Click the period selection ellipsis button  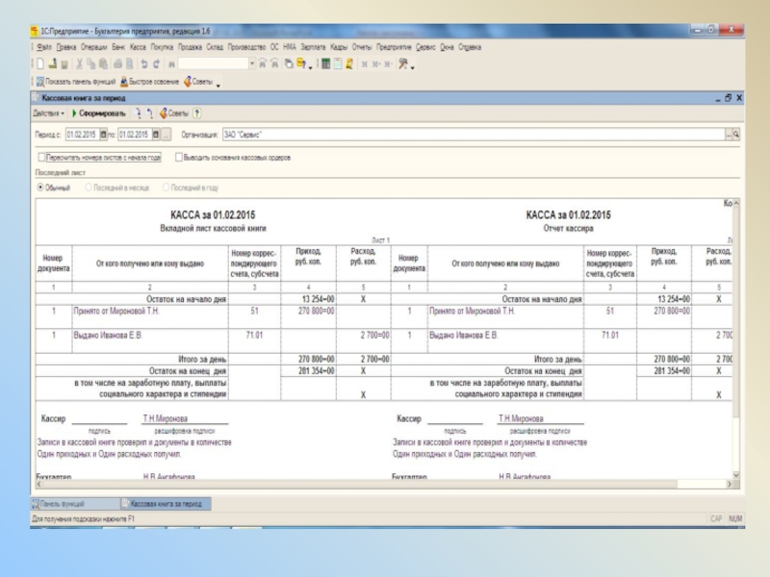(166, 135)
